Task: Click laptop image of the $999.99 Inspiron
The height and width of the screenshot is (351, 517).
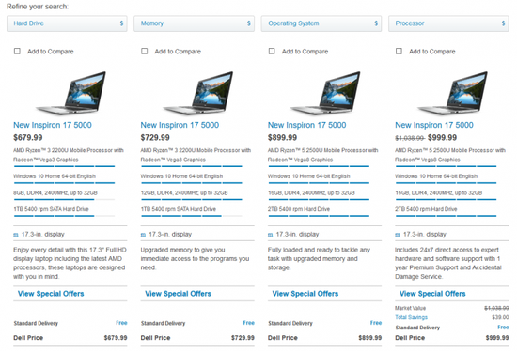Action: point(453,93)
